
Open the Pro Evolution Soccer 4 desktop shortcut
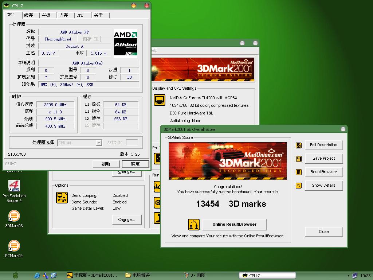click(x=14, y=191)
